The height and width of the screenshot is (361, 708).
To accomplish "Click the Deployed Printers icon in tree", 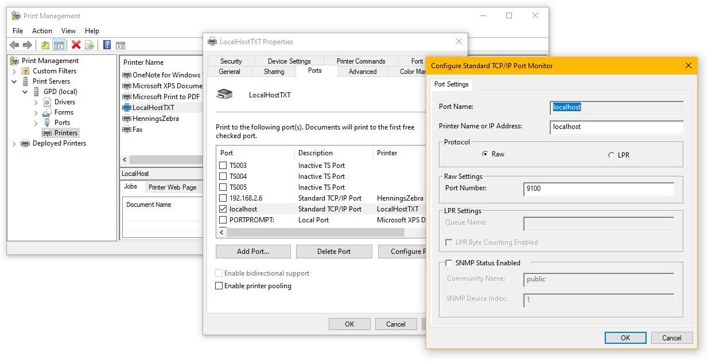I will (x=25, y=143).
